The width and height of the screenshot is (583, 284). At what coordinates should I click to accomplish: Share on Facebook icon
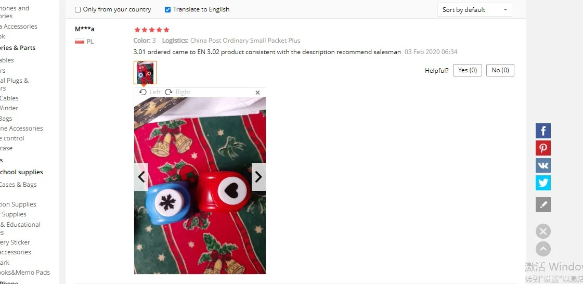pyautogui.click(x=543, y=131)
